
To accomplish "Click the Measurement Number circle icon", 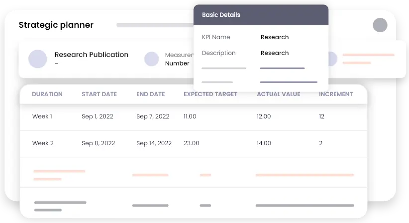I will (152, 59).
